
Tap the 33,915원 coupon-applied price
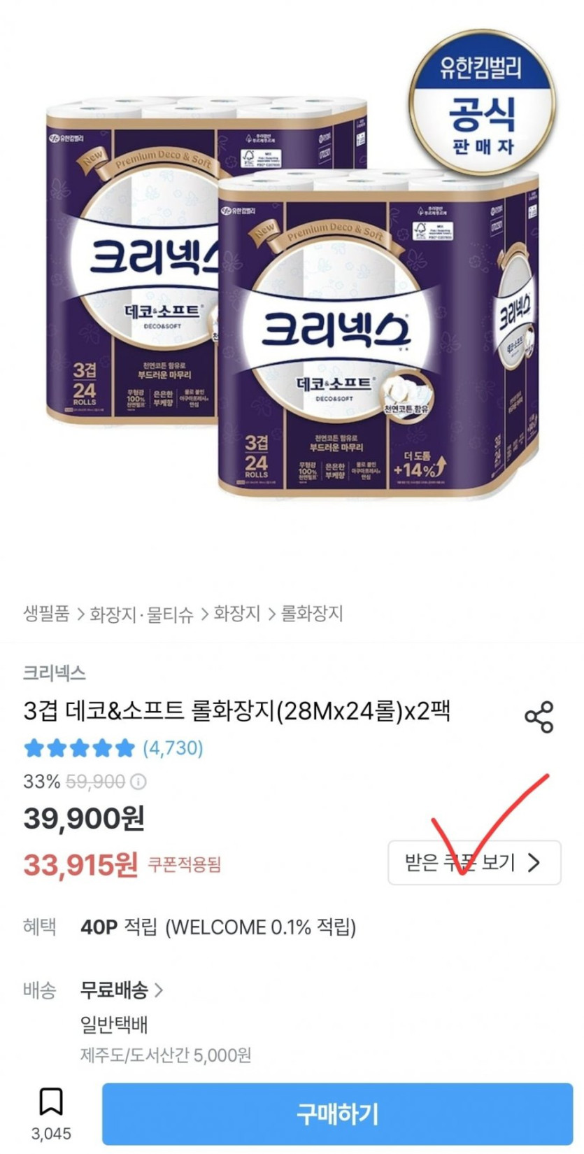click(x=80, y=865)
